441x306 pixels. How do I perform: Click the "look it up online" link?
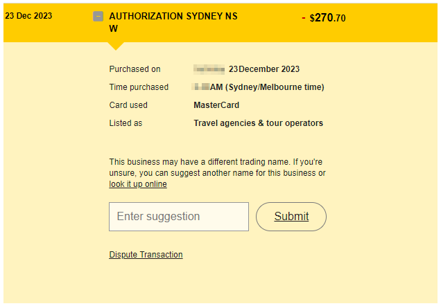(x=138, y=184)
